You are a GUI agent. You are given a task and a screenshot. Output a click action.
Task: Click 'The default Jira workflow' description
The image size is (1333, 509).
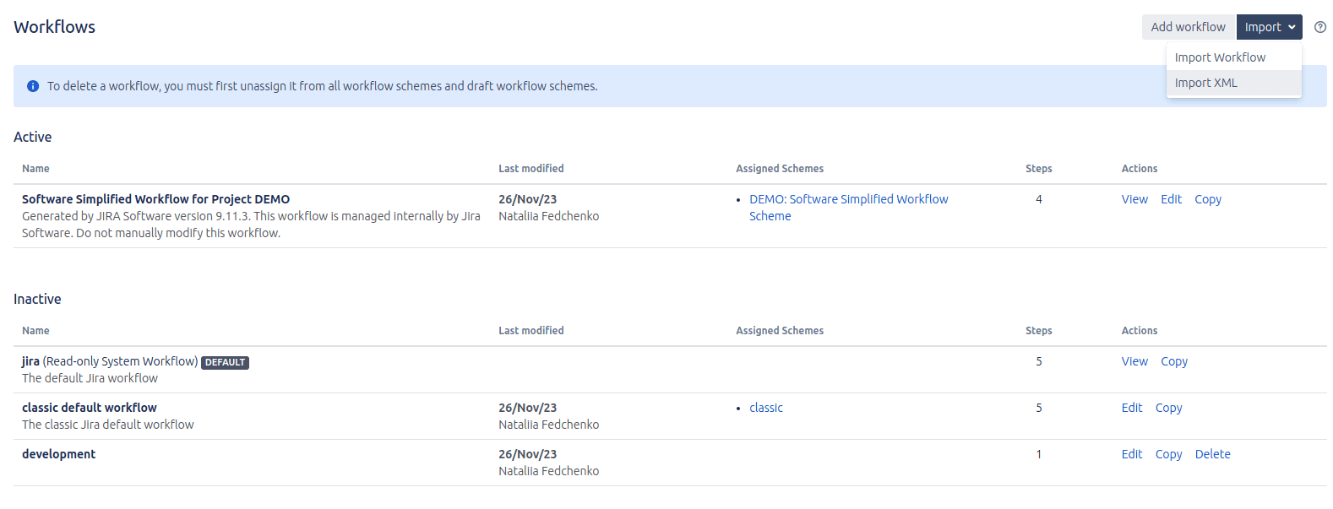point(90,378)
